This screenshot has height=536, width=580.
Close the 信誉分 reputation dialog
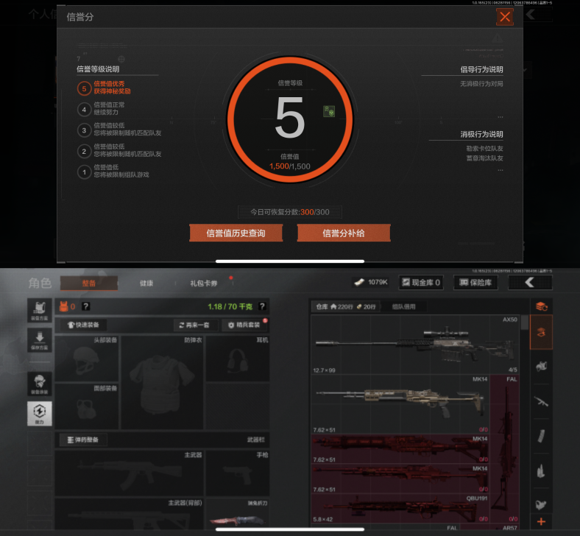tap(504, 17)
